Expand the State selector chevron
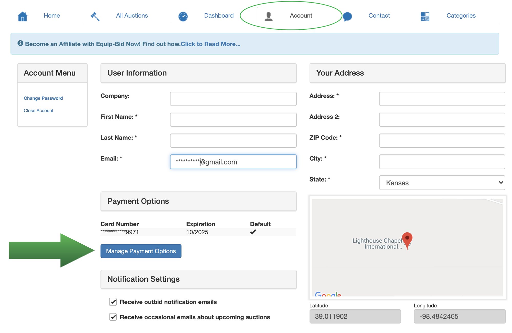This screenshot has width=512, height=333. tap(500, 183)
